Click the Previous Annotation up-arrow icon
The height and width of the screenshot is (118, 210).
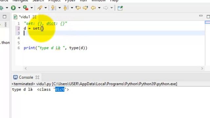pos(66,8)
